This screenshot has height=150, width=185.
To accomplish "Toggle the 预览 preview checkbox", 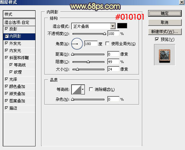I will click(x=157, y=39).
